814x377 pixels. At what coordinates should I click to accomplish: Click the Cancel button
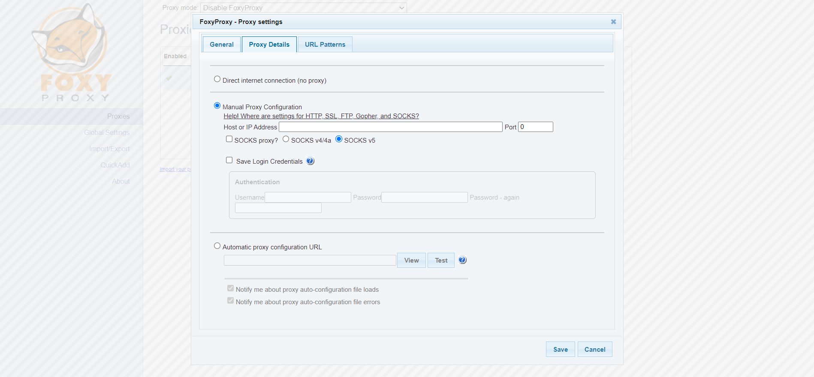594,349
